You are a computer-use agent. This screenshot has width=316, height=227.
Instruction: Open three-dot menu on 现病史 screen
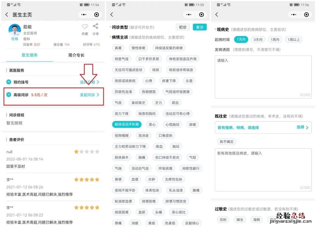click(294, 14)
